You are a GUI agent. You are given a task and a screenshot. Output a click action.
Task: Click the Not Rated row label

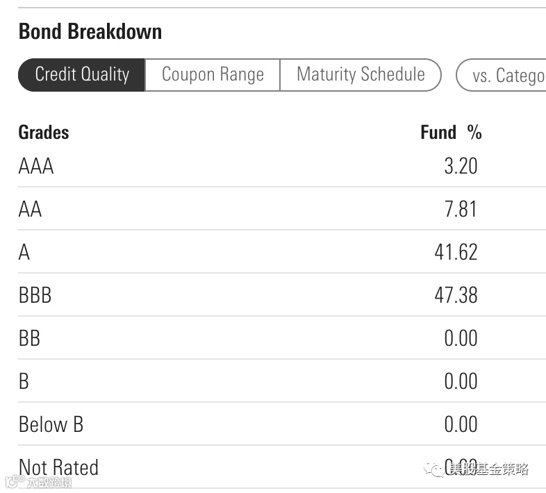58,467
